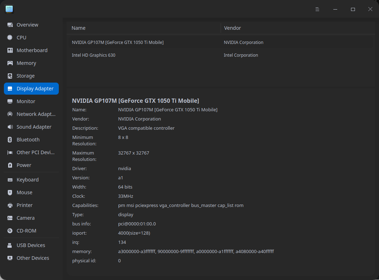The image size is (379, 280).
Task: Click the Mouse icon in sidebar
Action: 10,192
